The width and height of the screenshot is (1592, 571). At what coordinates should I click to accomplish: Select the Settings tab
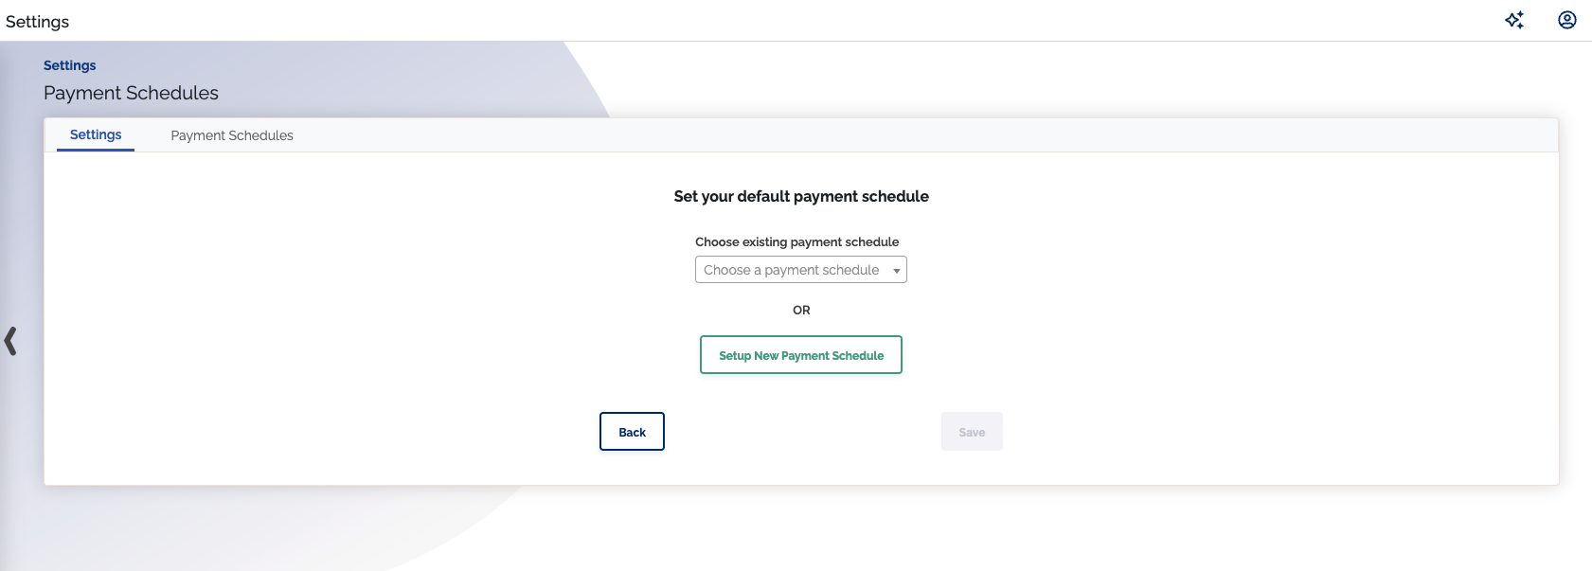click(x=95, y=134)
